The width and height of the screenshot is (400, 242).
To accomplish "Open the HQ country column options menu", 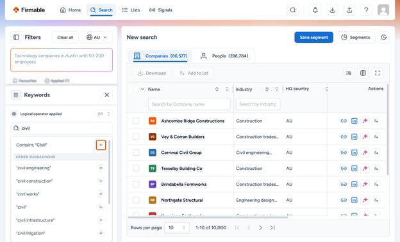I will [327, 89].
